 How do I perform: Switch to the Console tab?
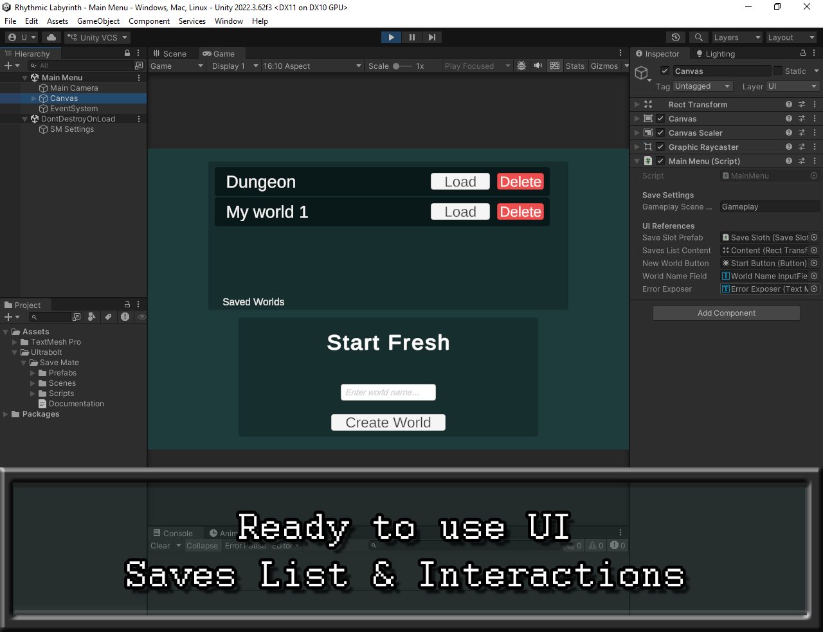coord(173,533)
